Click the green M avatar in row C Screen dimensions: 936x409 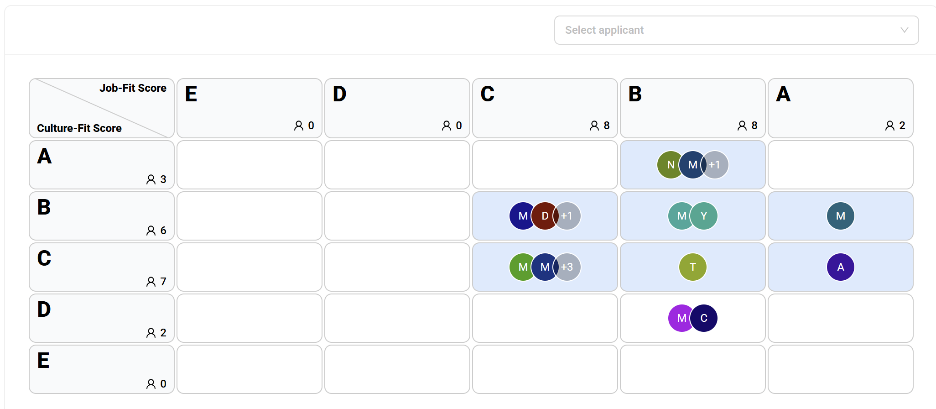coord(523,267)
